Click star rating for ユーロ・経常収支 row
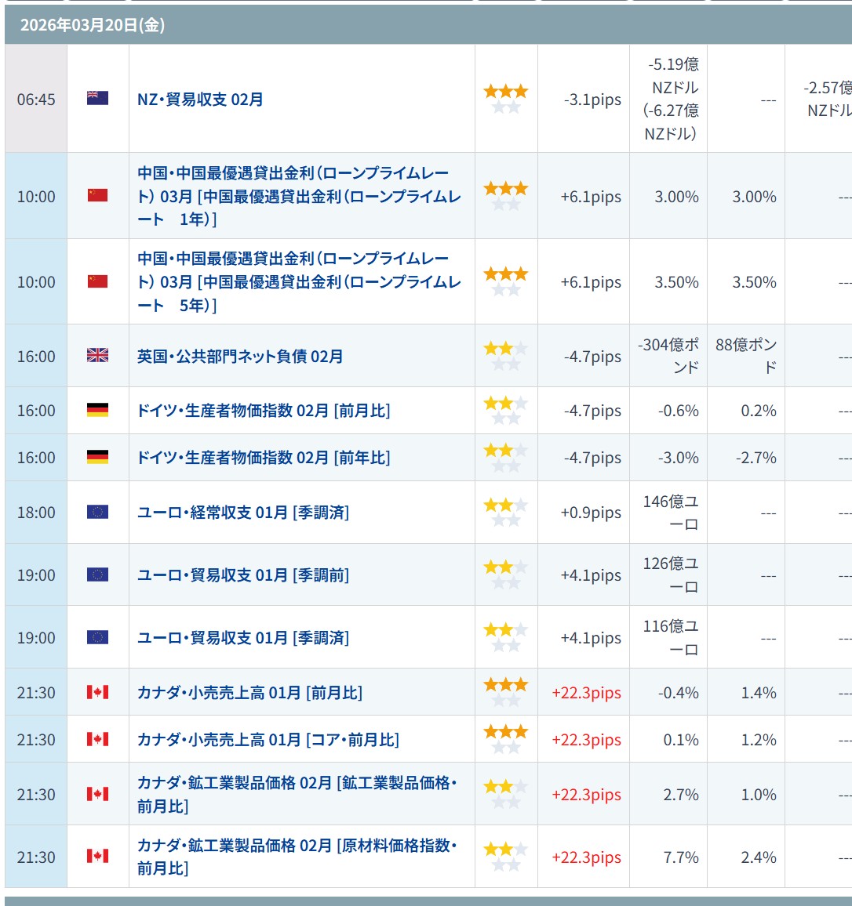This screenshot has height=906, width=852. [x=505, y=513]
